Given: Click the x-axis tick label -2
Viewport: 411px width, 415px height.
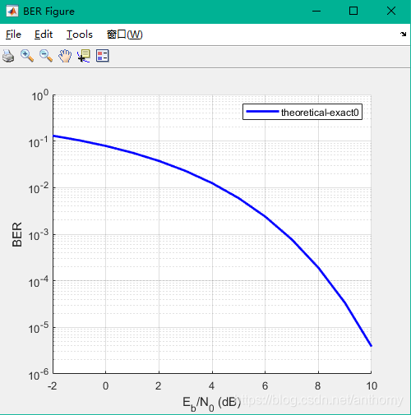Looking at the screenshot, I should 52,386.
